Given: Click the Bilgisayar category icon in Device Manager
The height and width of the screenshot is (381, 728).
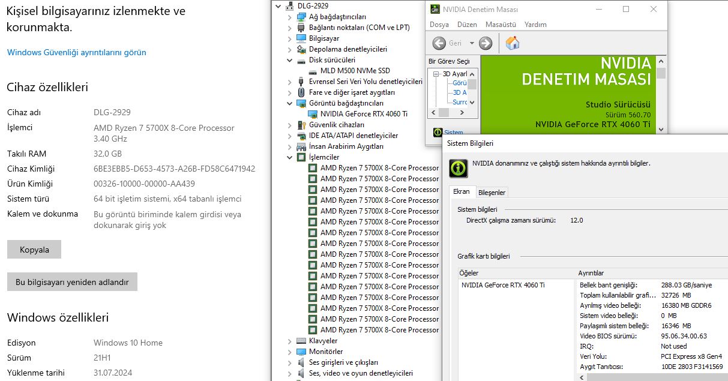Looking at the screenshot, I should [x=301, y=38].
